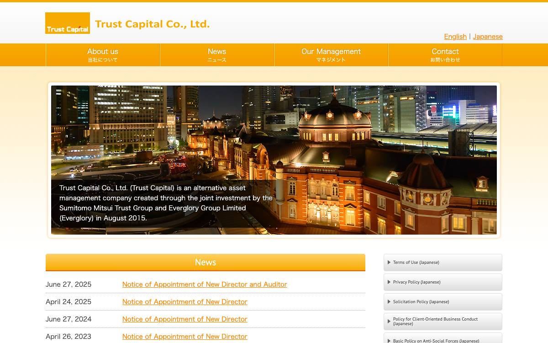Click the hero caption about Trust Capital
Viewport: 548px width, 343px height.
point(166,203)
